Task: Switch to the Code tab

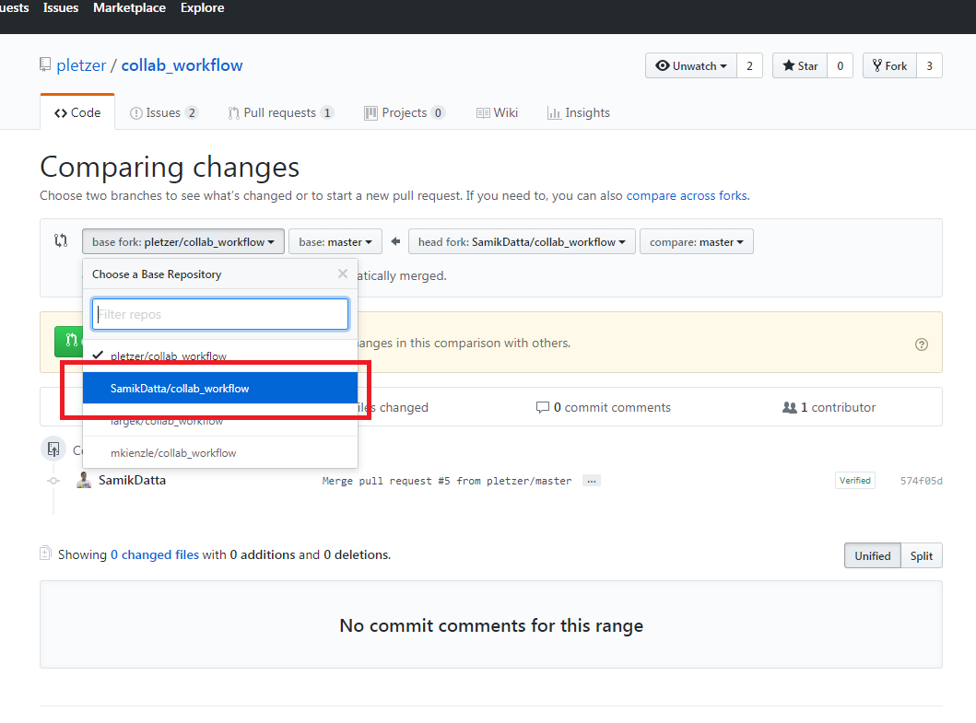Action: [x=77, y=112]
